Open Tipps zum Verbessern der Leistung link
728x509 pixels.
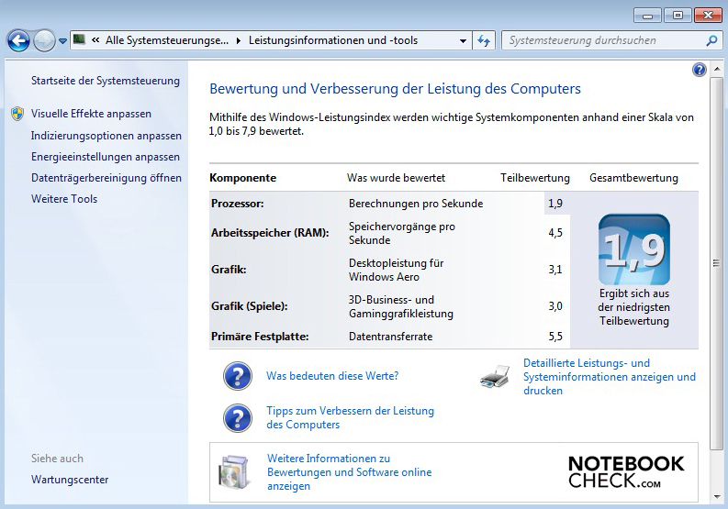point(350,417)
